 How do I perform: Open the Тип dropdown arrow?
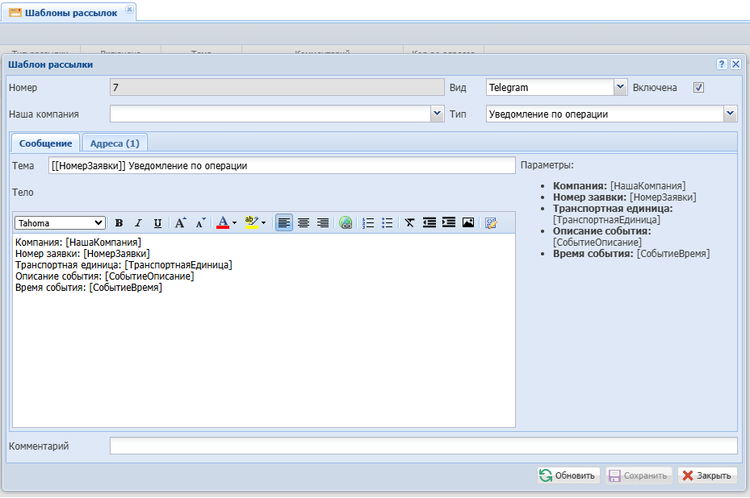pyautogui.click(x=731, y=114)
